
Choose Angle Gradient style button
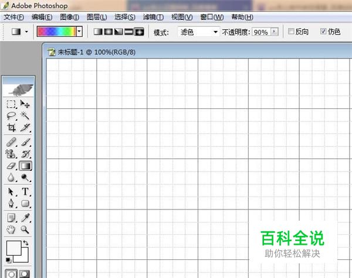pyautogui.click(x=119, y=32)
